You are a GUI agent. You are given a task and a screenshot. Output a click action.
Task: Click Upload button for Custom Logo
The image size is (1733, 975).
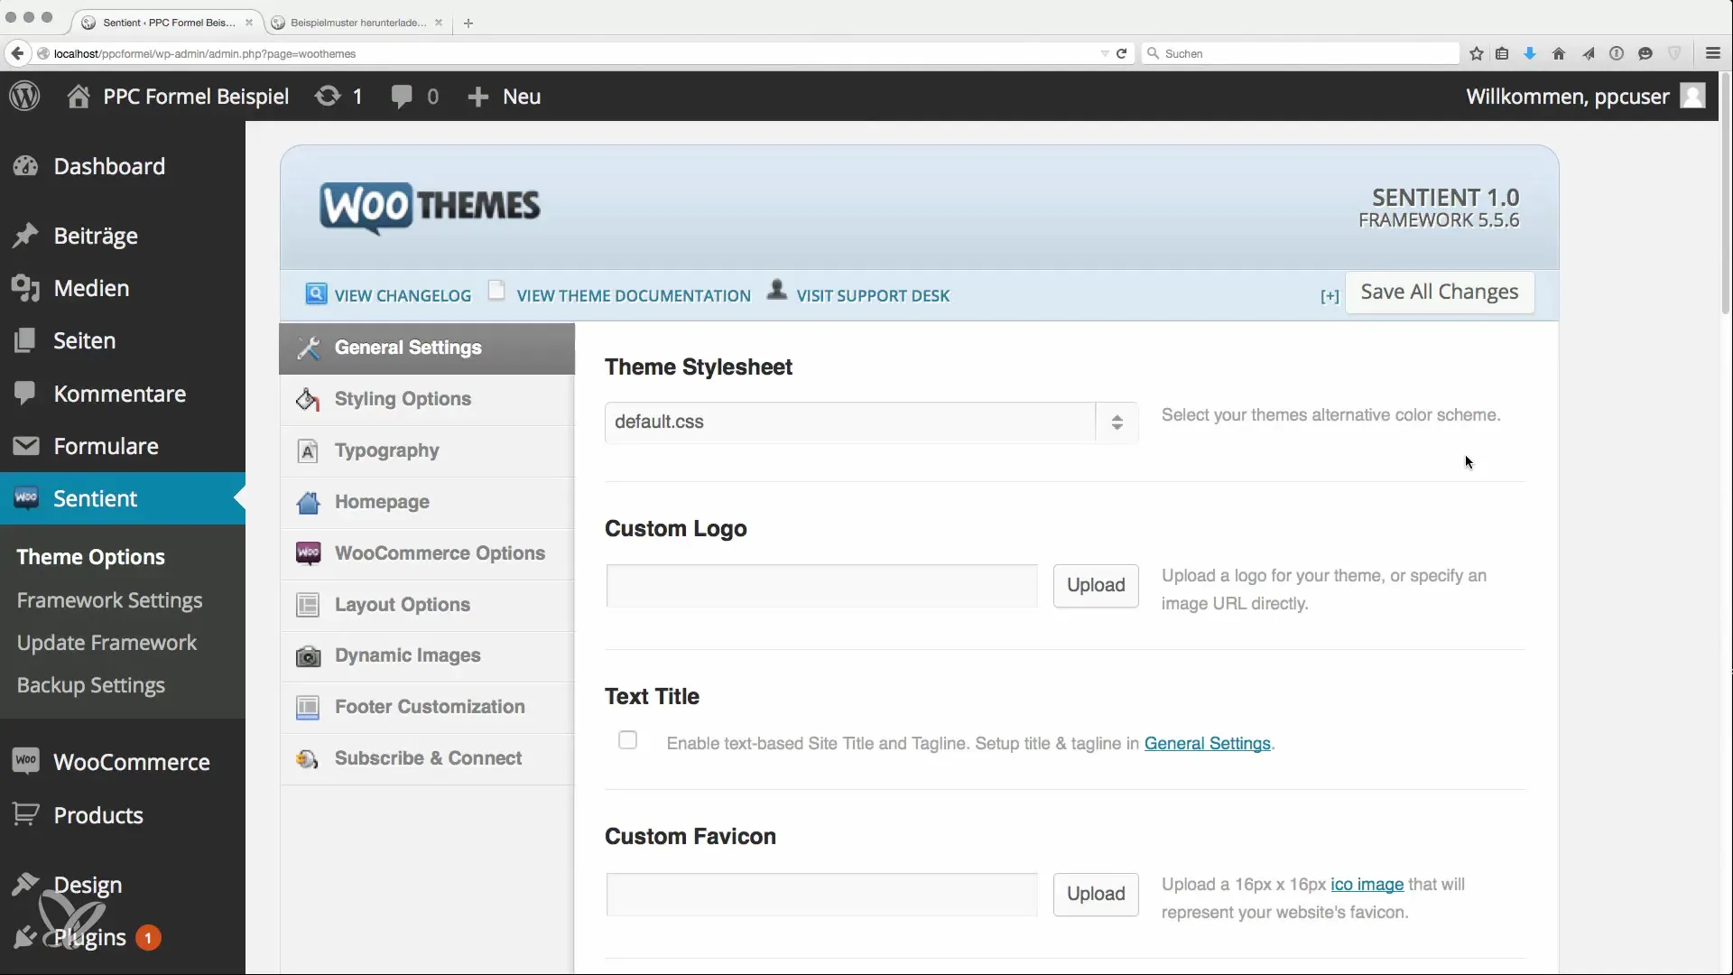click(1096, 586)
